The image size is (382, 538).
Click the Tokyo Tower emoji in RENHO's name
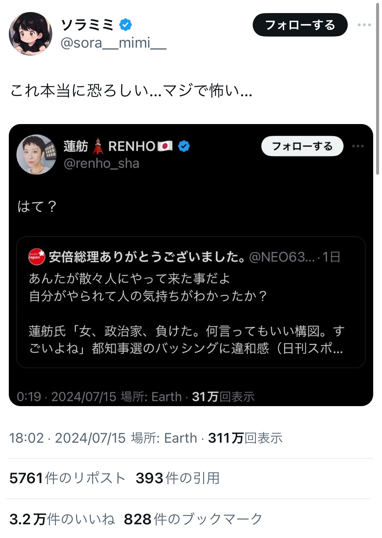click(98, 146)
